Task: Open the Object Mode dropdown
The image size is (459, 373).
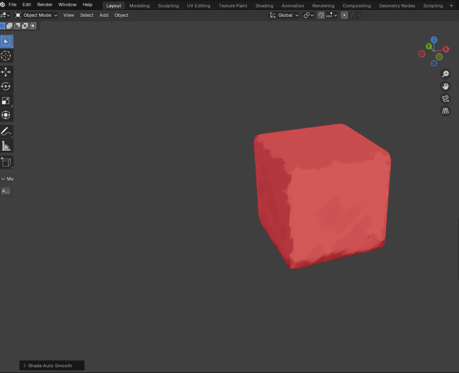Action: (x=36, y=15)
